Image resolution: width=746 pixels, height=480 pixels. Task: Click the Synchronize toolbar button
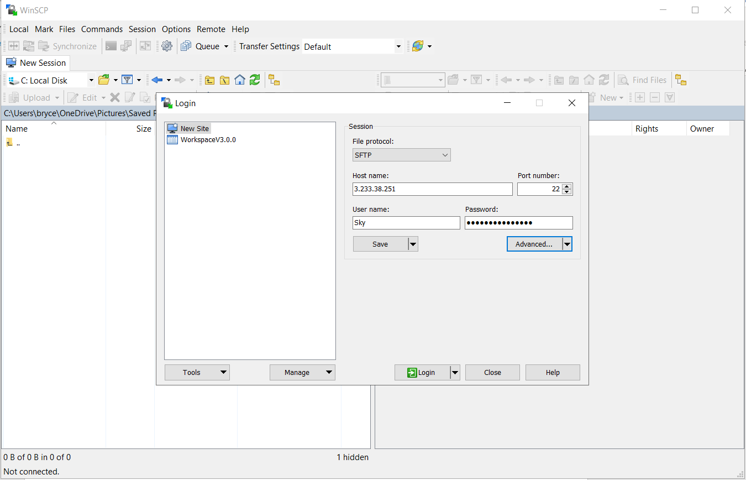67,46
